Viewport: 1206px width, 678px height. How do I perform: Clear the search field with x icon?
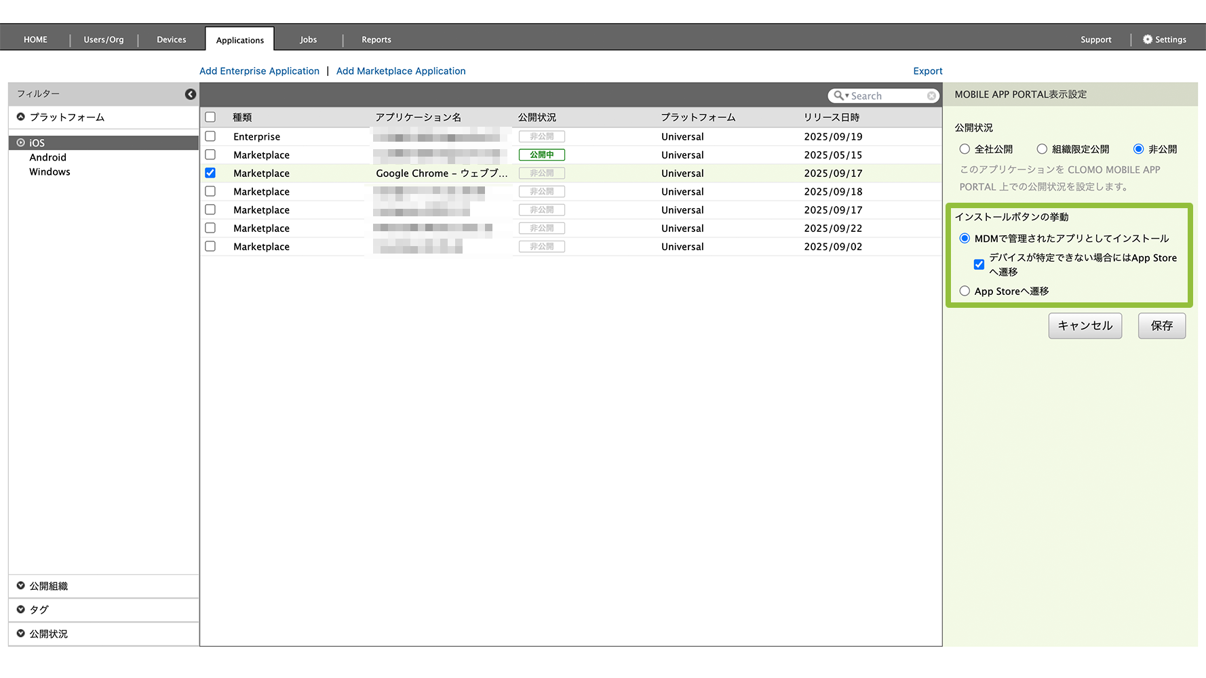931,96
